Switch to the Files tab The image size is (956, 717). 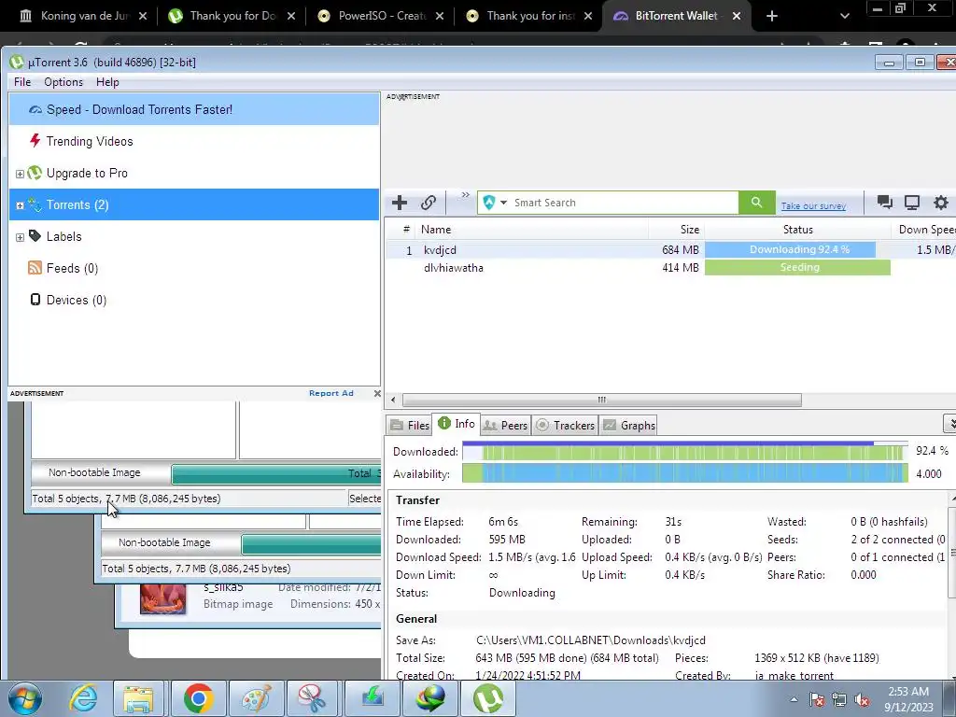(410, 425)
